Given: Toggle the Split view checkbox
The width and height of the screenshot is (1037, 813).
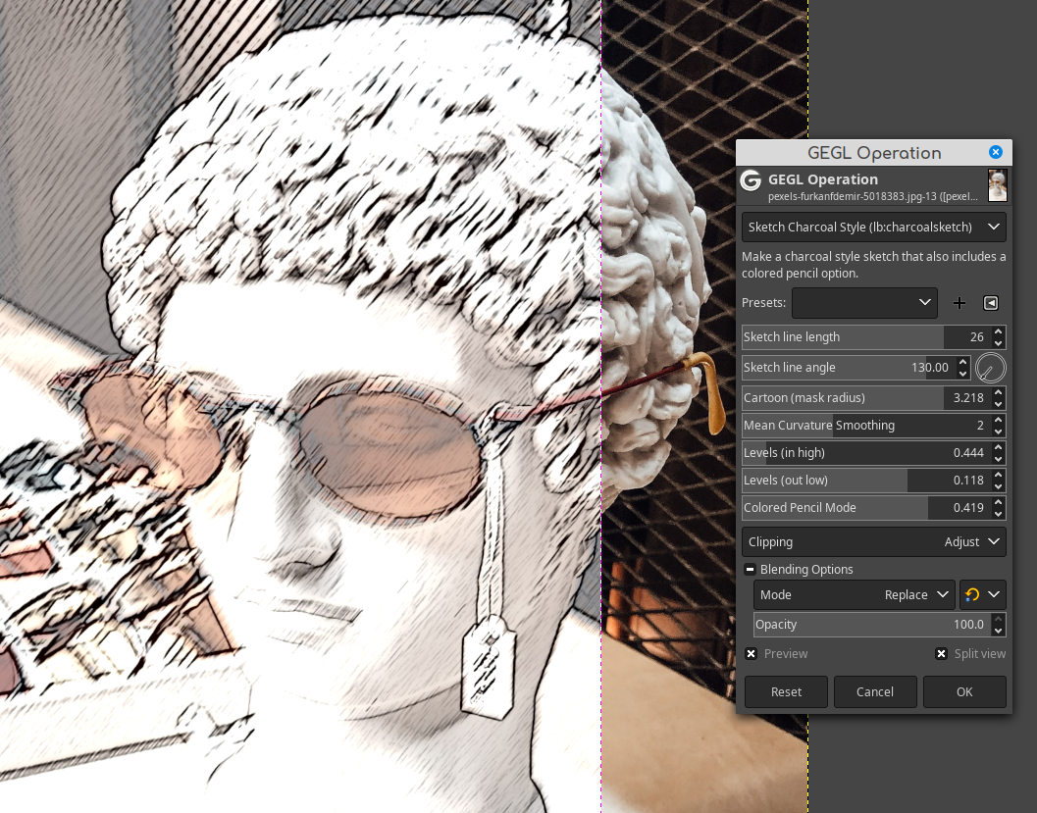Looking at the screenshot, I should pyautogui.click(x=941, y=654).
